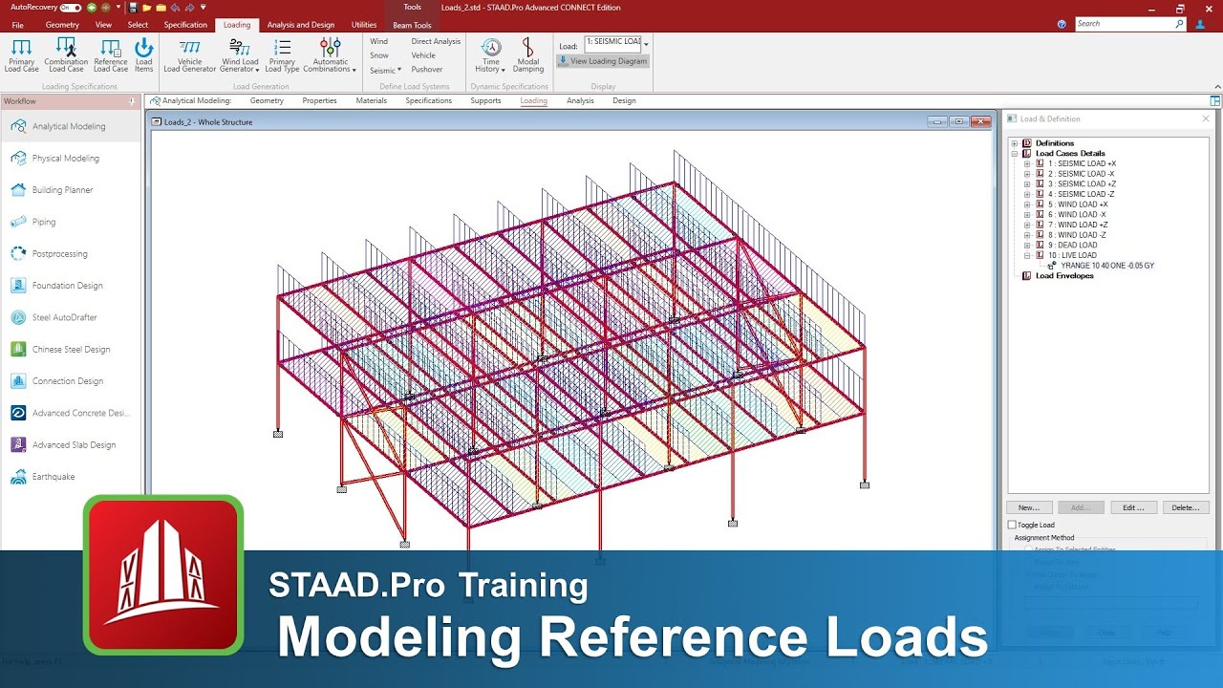Click the View Loading Diagram button
1223x688 pixels.
point(603,61)
